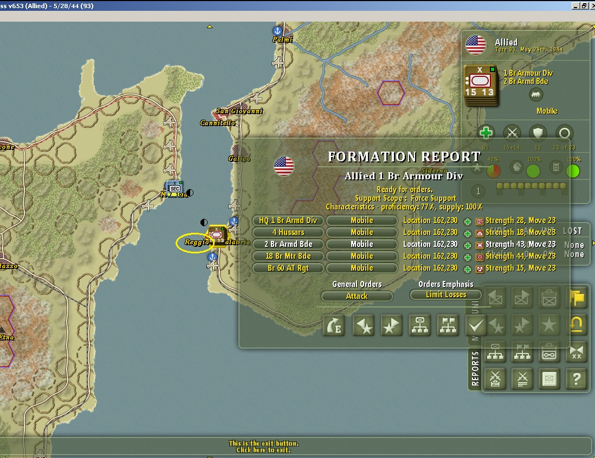This screenshot has width=595, height=458.
Task: Click the infinity clipboard icon in control panel
Action: [x=549, y=352]
